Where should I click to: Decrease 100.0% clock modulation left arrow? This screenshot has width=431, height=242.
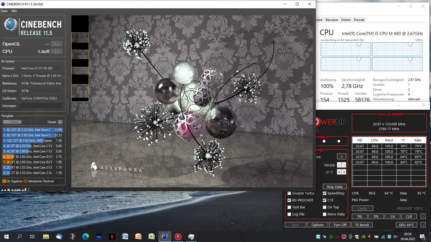(339, 165)
